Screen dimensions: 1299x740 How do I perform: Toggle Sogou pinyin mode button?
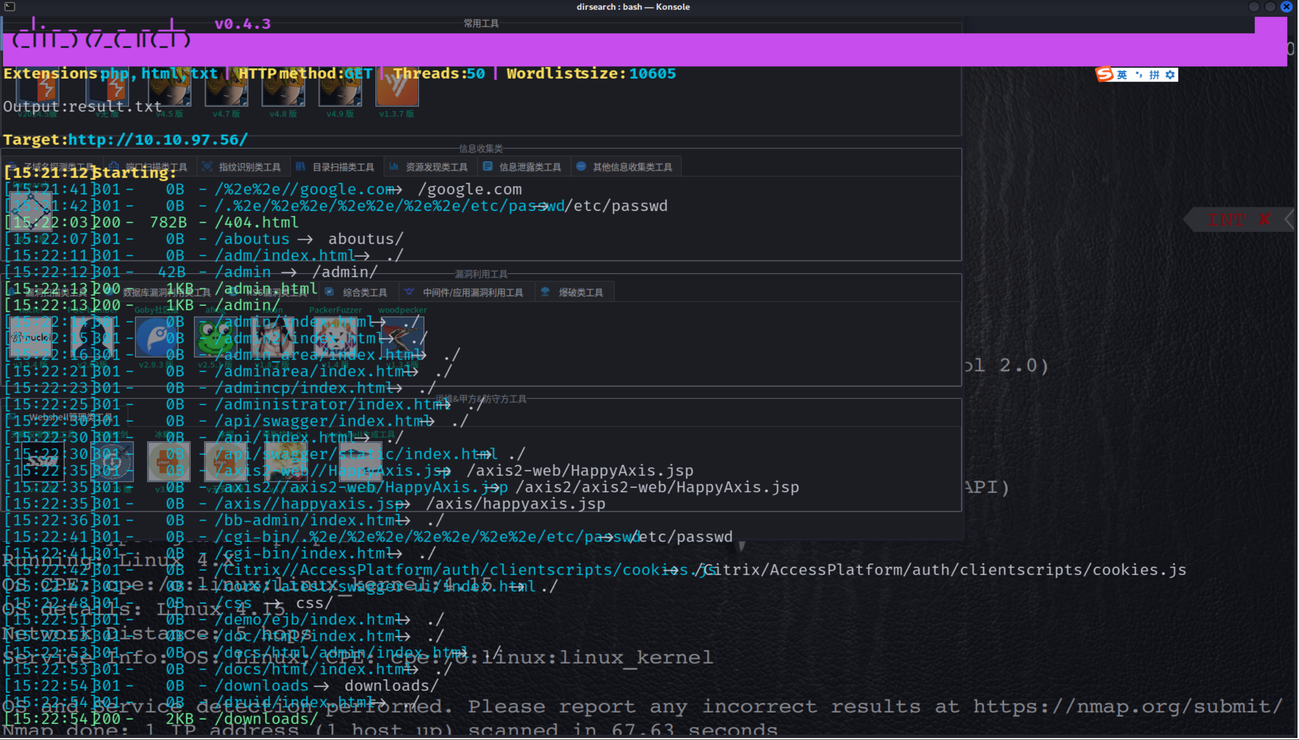(x=1154, y=75)
